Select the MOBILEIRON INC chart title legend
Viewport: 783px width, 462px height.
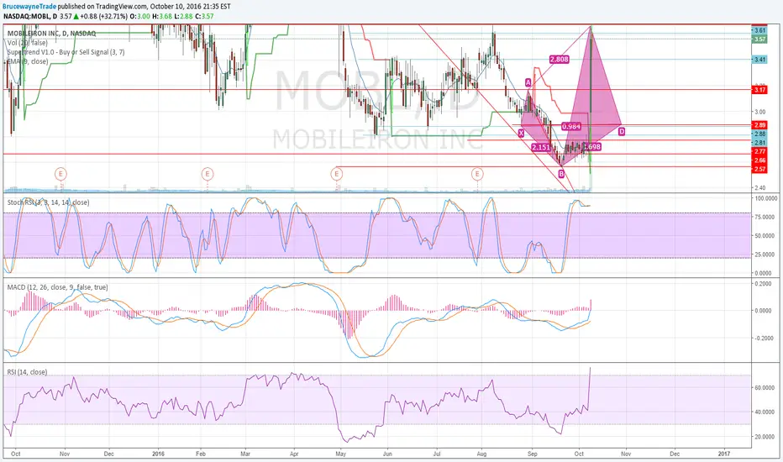(51, 34)
